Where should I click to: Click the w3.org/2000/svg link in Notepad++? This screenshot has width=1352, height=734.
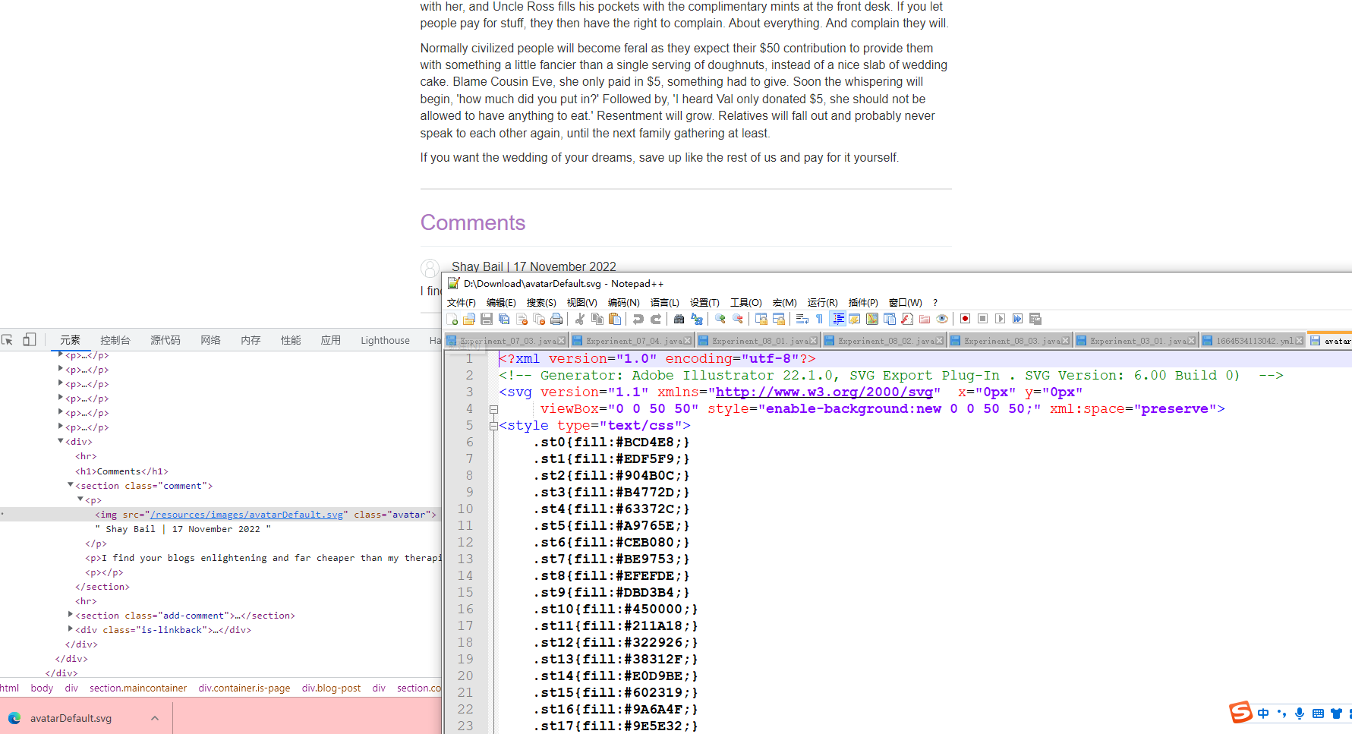tap(824, 392)
